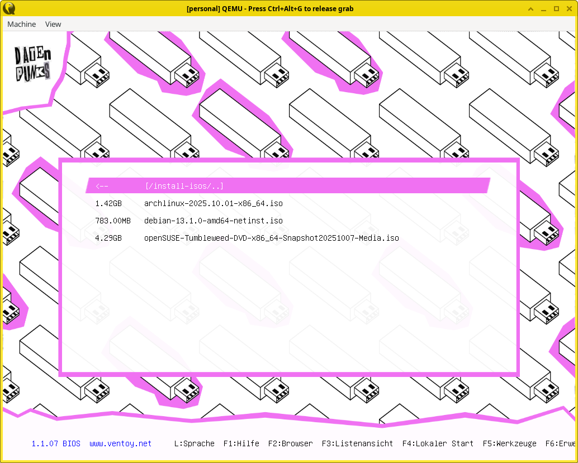
Task: Toggle F3:Listenansicht list view mode
Action: (x=357, y=443)
